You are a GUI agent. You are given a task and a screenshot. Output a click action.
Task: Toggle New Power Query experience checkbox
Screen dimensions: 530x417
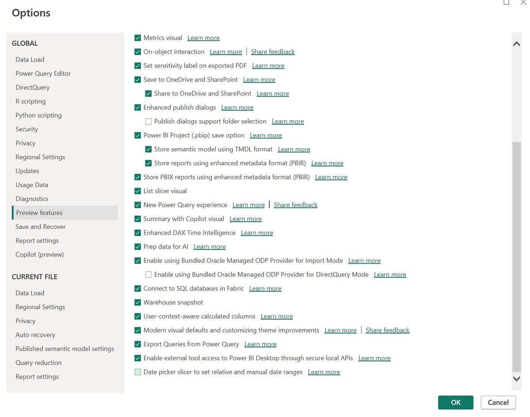pyautogui.click(x=138, y=205)
